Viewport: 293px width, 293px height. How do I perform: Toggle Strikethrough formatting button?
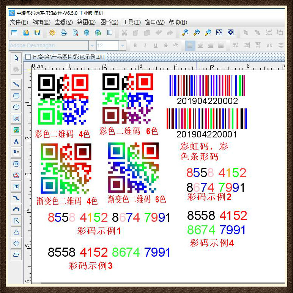pyautogui.click(x=166, y=45)
